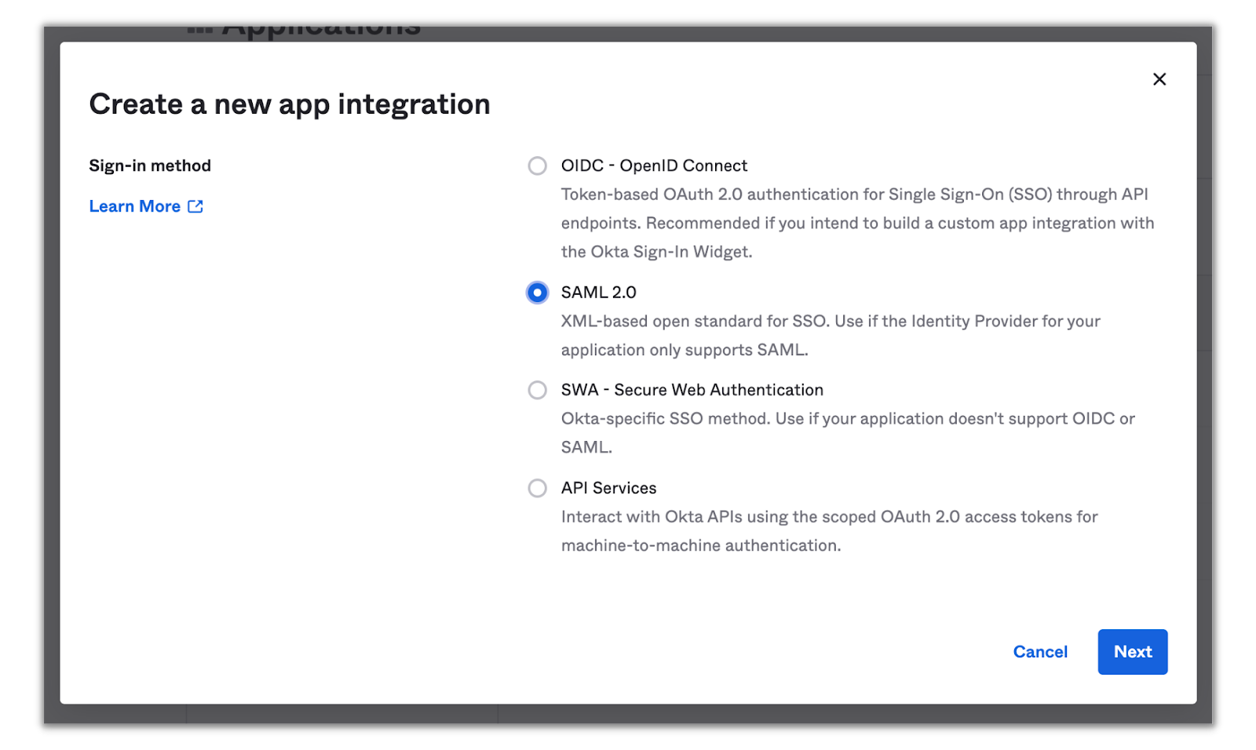This screenshot has height=750, width=1256.
Task: Pick the API Services radio button
Action: pyautogui.click(x=537, y=488)
